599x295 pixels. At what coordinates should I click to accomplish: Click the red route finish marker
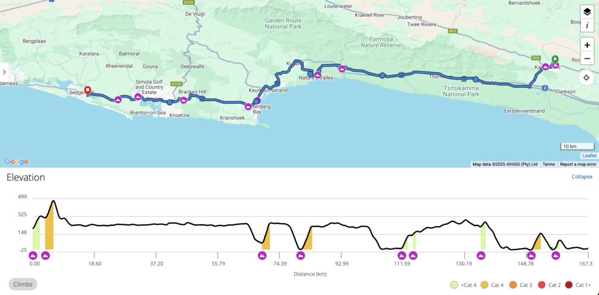click(x=88, y=91)
